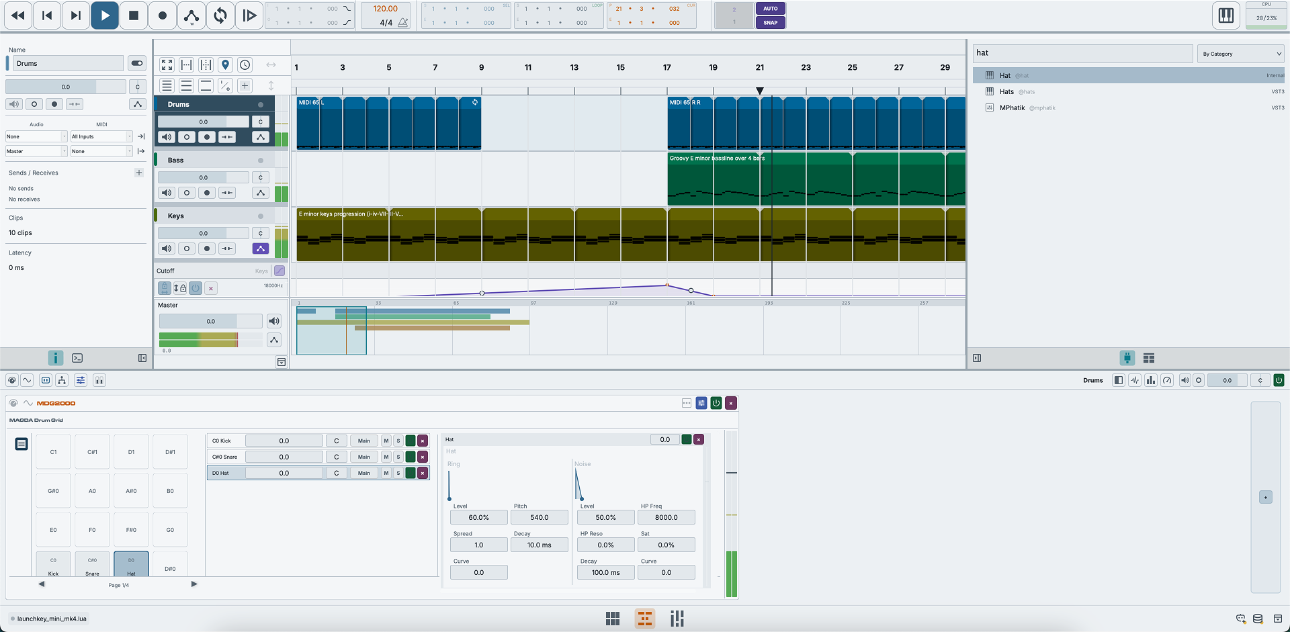Switch to the grid session view at bottom
1290x632 pixels.
pos(613,619)
